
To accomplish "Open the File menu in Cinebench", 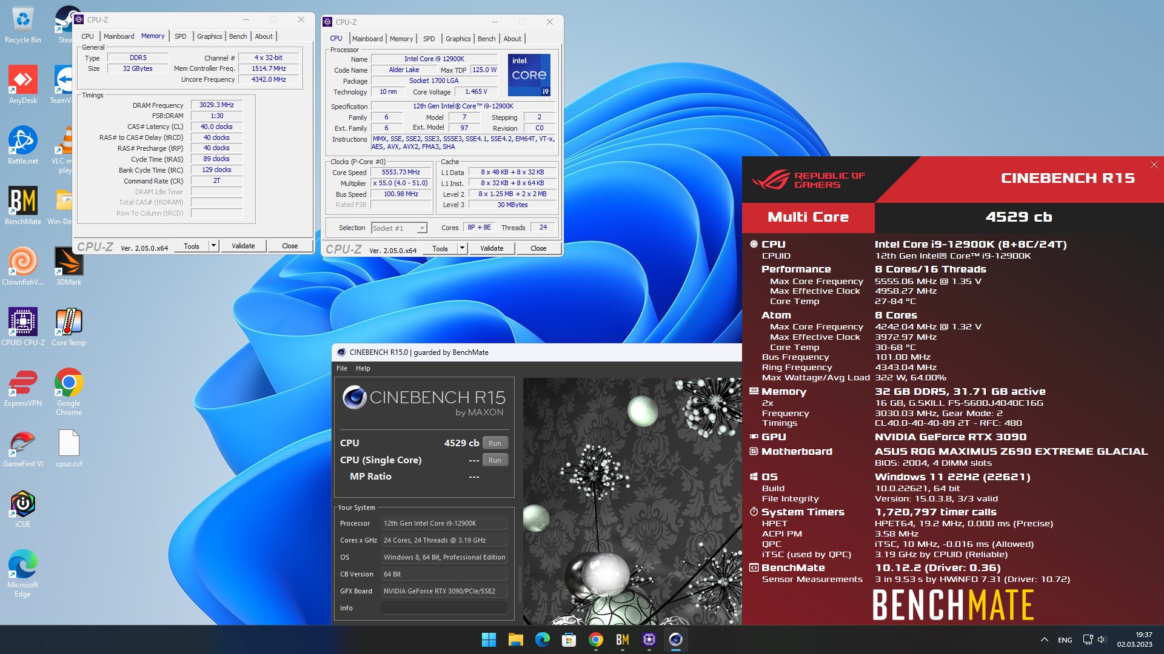I will (342, 368).
